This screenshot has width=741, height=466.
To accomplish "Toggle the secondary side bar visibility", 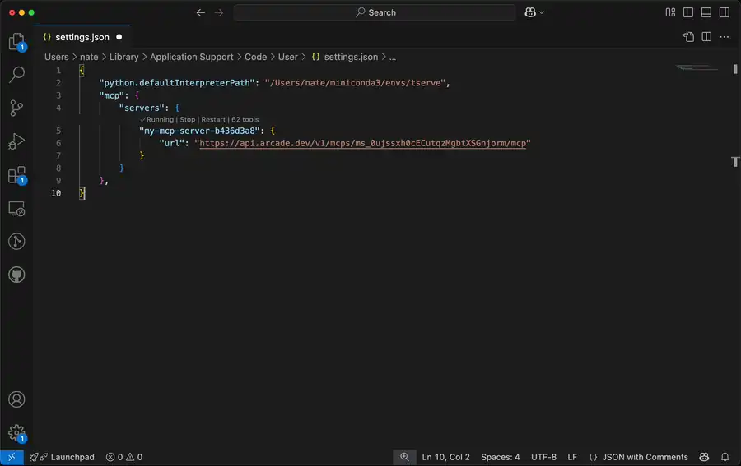I will click(x=725, y=12).
